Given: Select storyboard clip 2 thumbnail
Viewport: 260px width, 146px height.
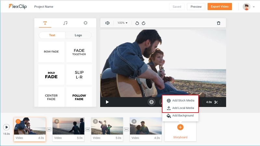Looking at the screenshot, I should coord(69,126).
